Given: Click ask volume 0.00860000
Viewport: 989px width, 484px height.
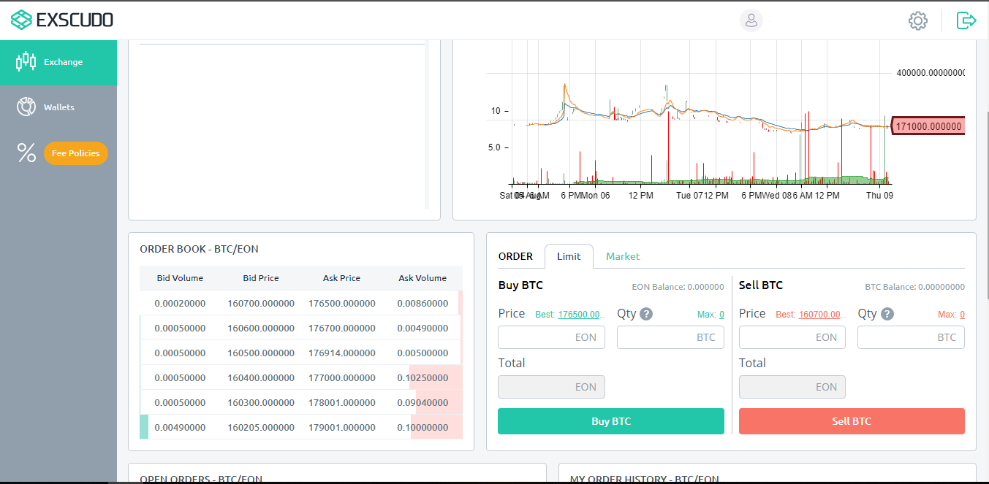Looking at the screenshot, I should [422, 303].
